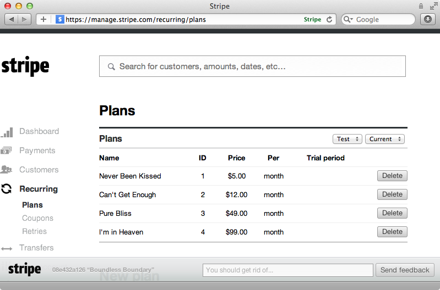Open the Customers section
This screenshot has width=440, height=290.
39,170
